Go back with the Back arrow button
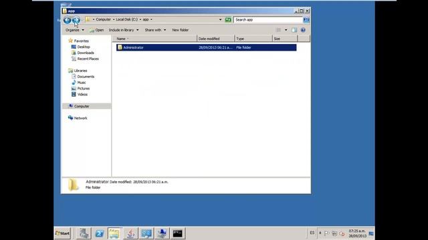 point(67,20)
